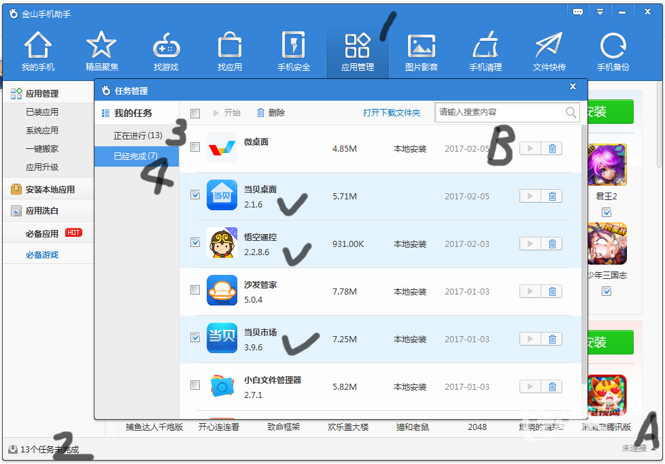Check the 沙发管家 task checkbox
Viewport: 665px width, 464px height.
195,290
